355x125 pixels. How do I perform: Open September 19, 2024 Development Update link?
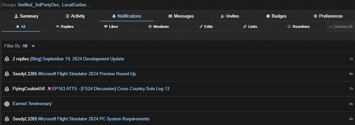tap(77, 59)
